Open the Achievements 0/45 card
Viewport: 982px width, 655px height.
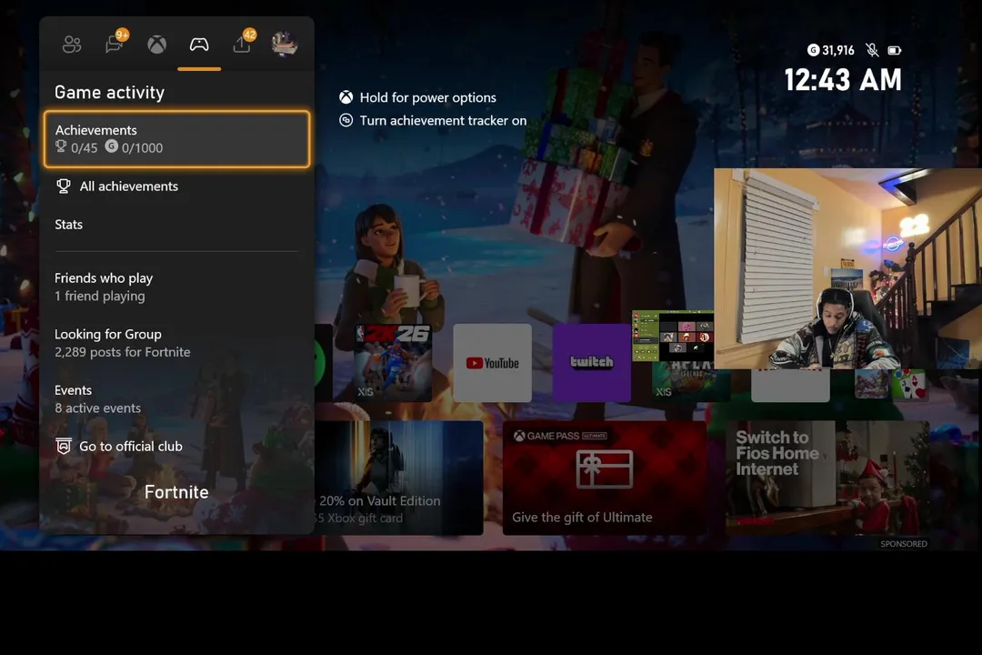(177, 139)
